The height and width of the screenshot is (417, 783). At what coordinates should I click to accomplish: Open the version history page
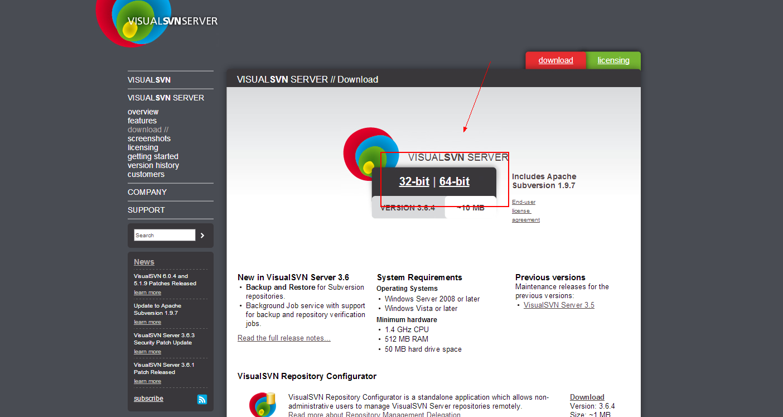click(153, 165)
